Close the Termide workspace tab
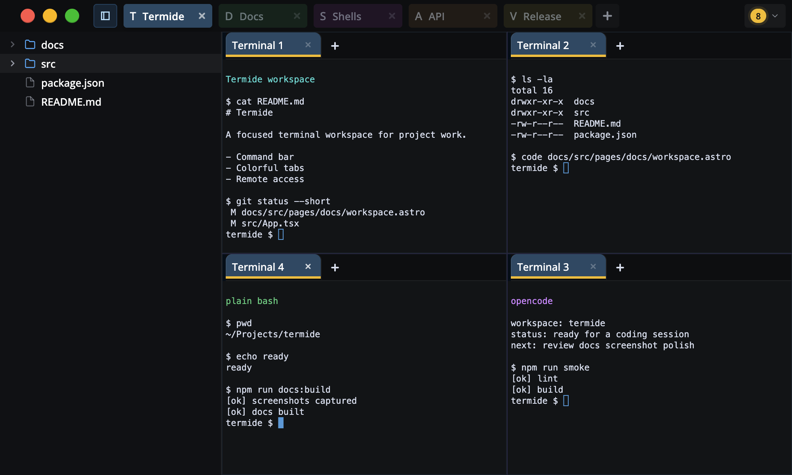The width and height of the screenshot is (792, 475). pos(202,16)
